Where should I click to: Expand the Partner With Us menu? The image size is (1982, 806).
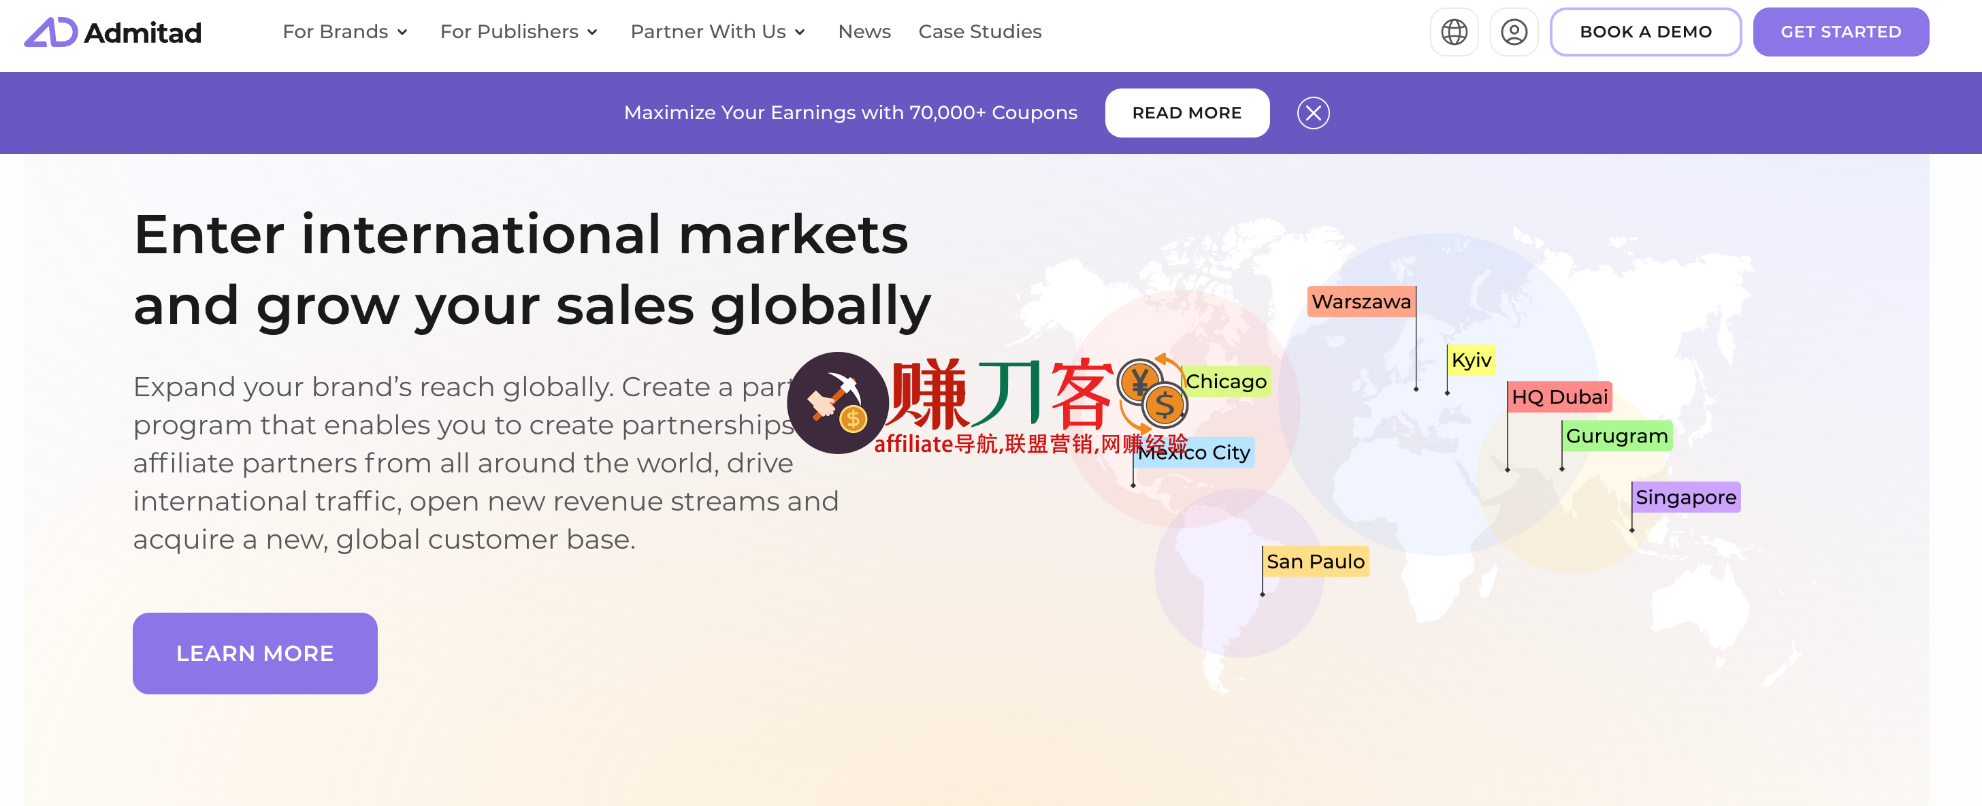(x=717, y=32)
